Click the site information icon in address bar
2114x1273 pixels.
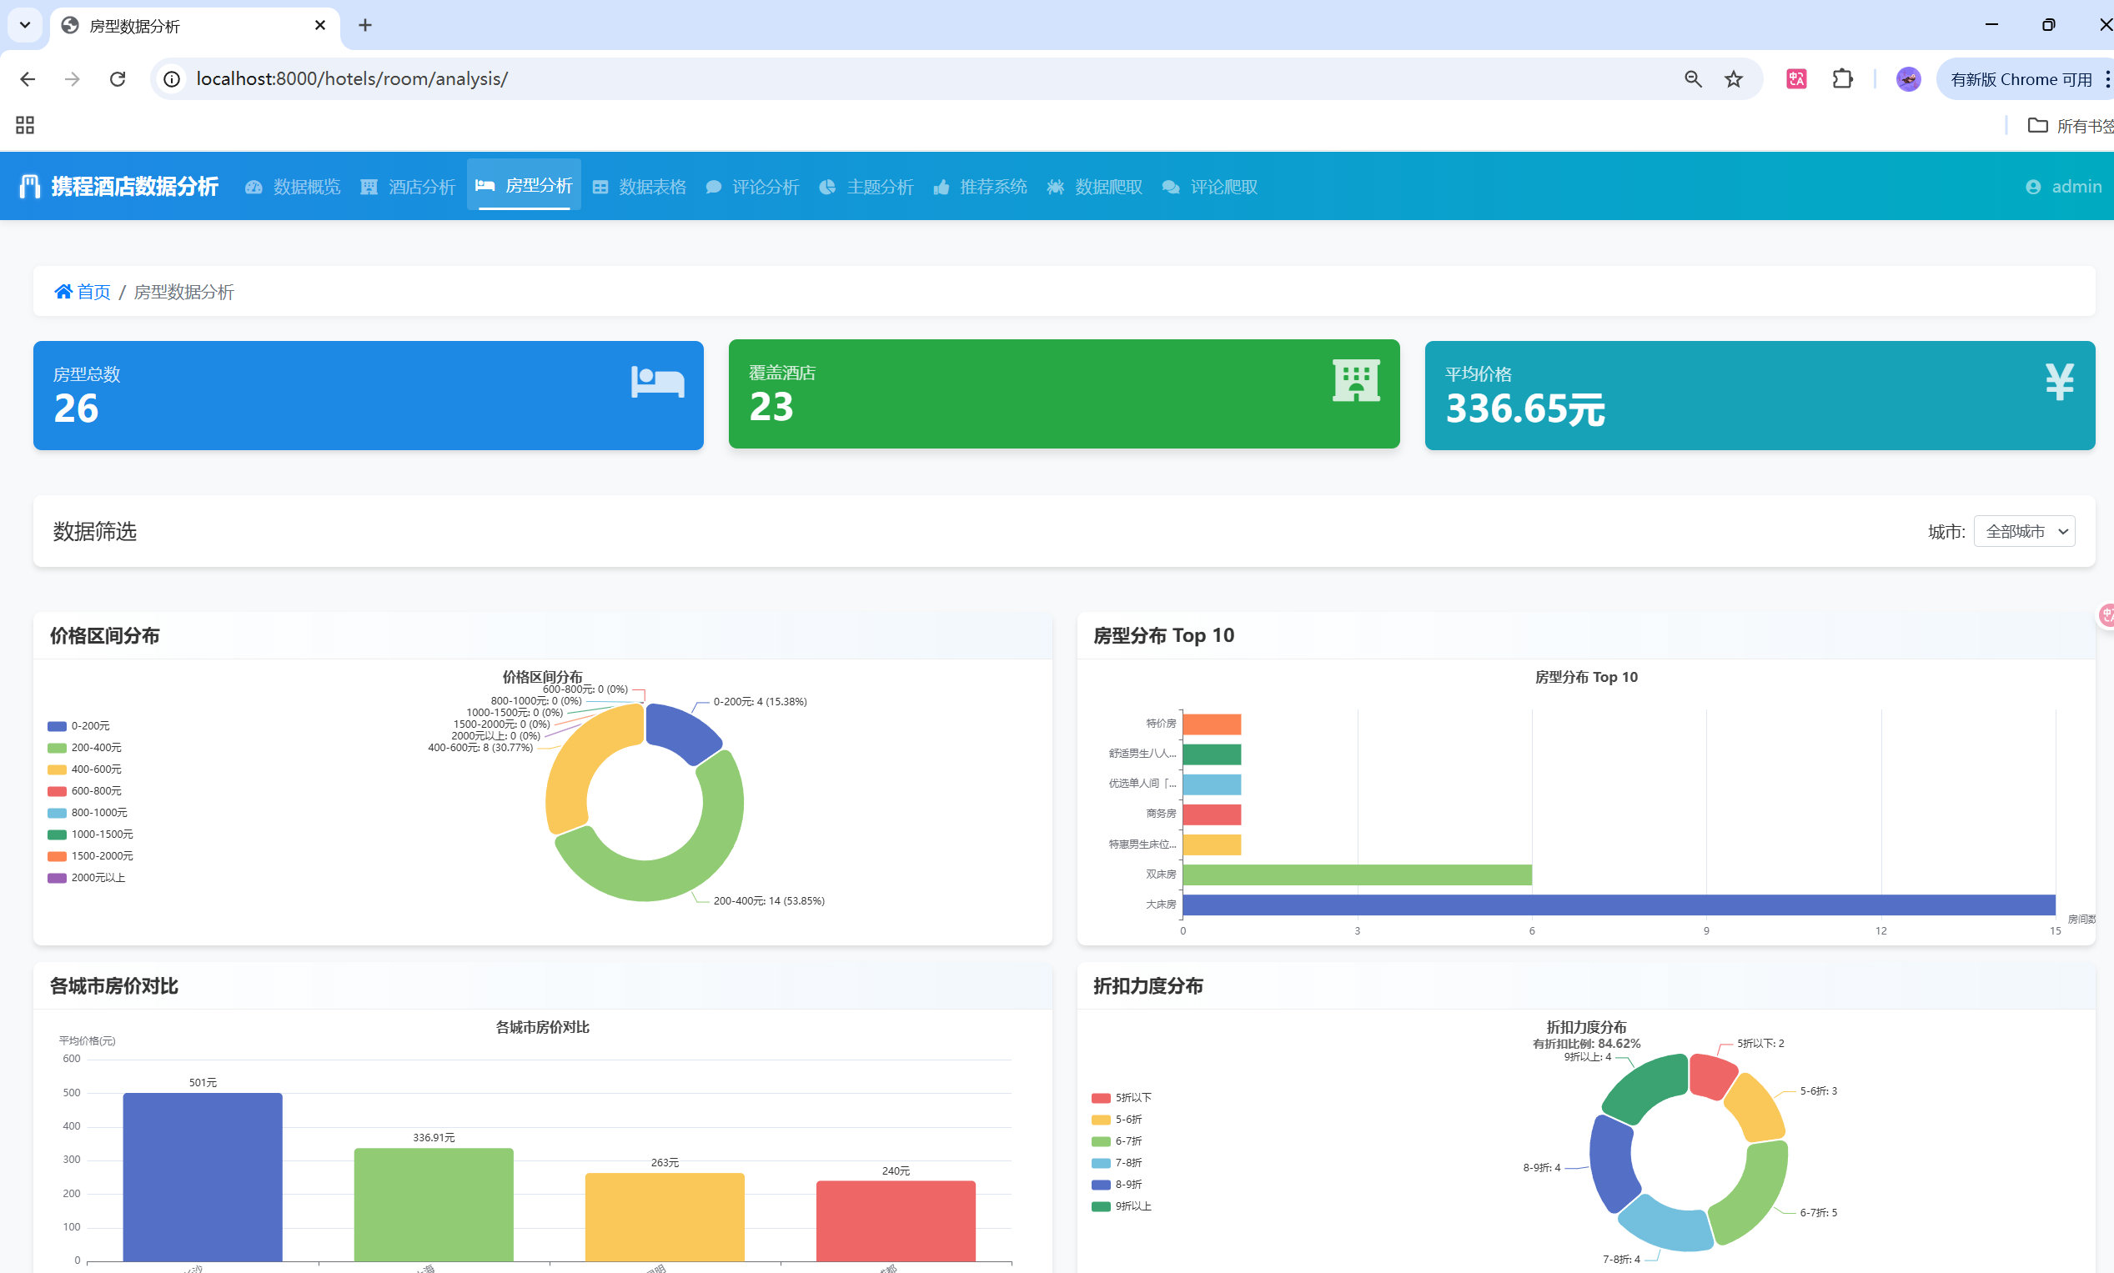(x=172, y=79)
